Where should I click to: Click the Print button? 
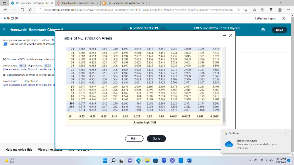(x=134, y=139)
